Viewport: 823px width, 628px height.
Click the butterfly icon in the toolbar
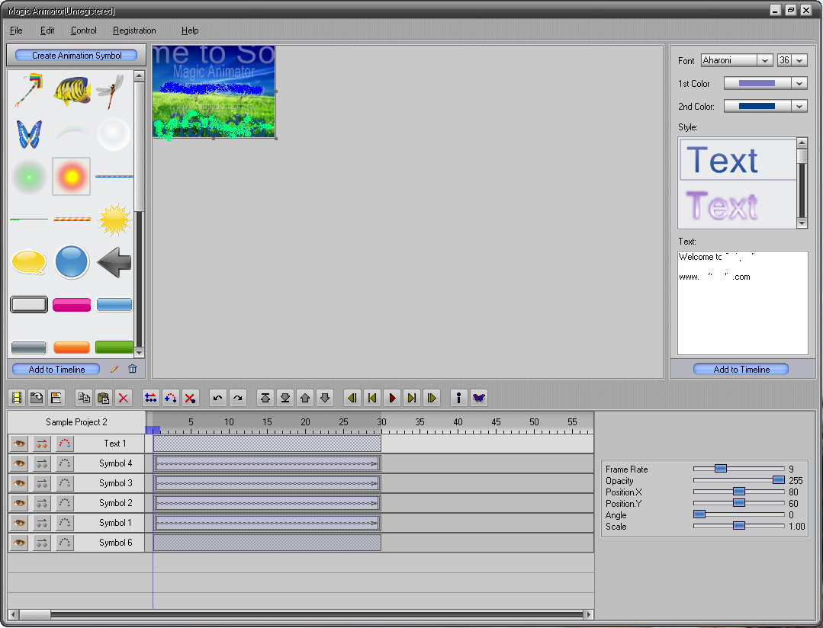point(478,398)
